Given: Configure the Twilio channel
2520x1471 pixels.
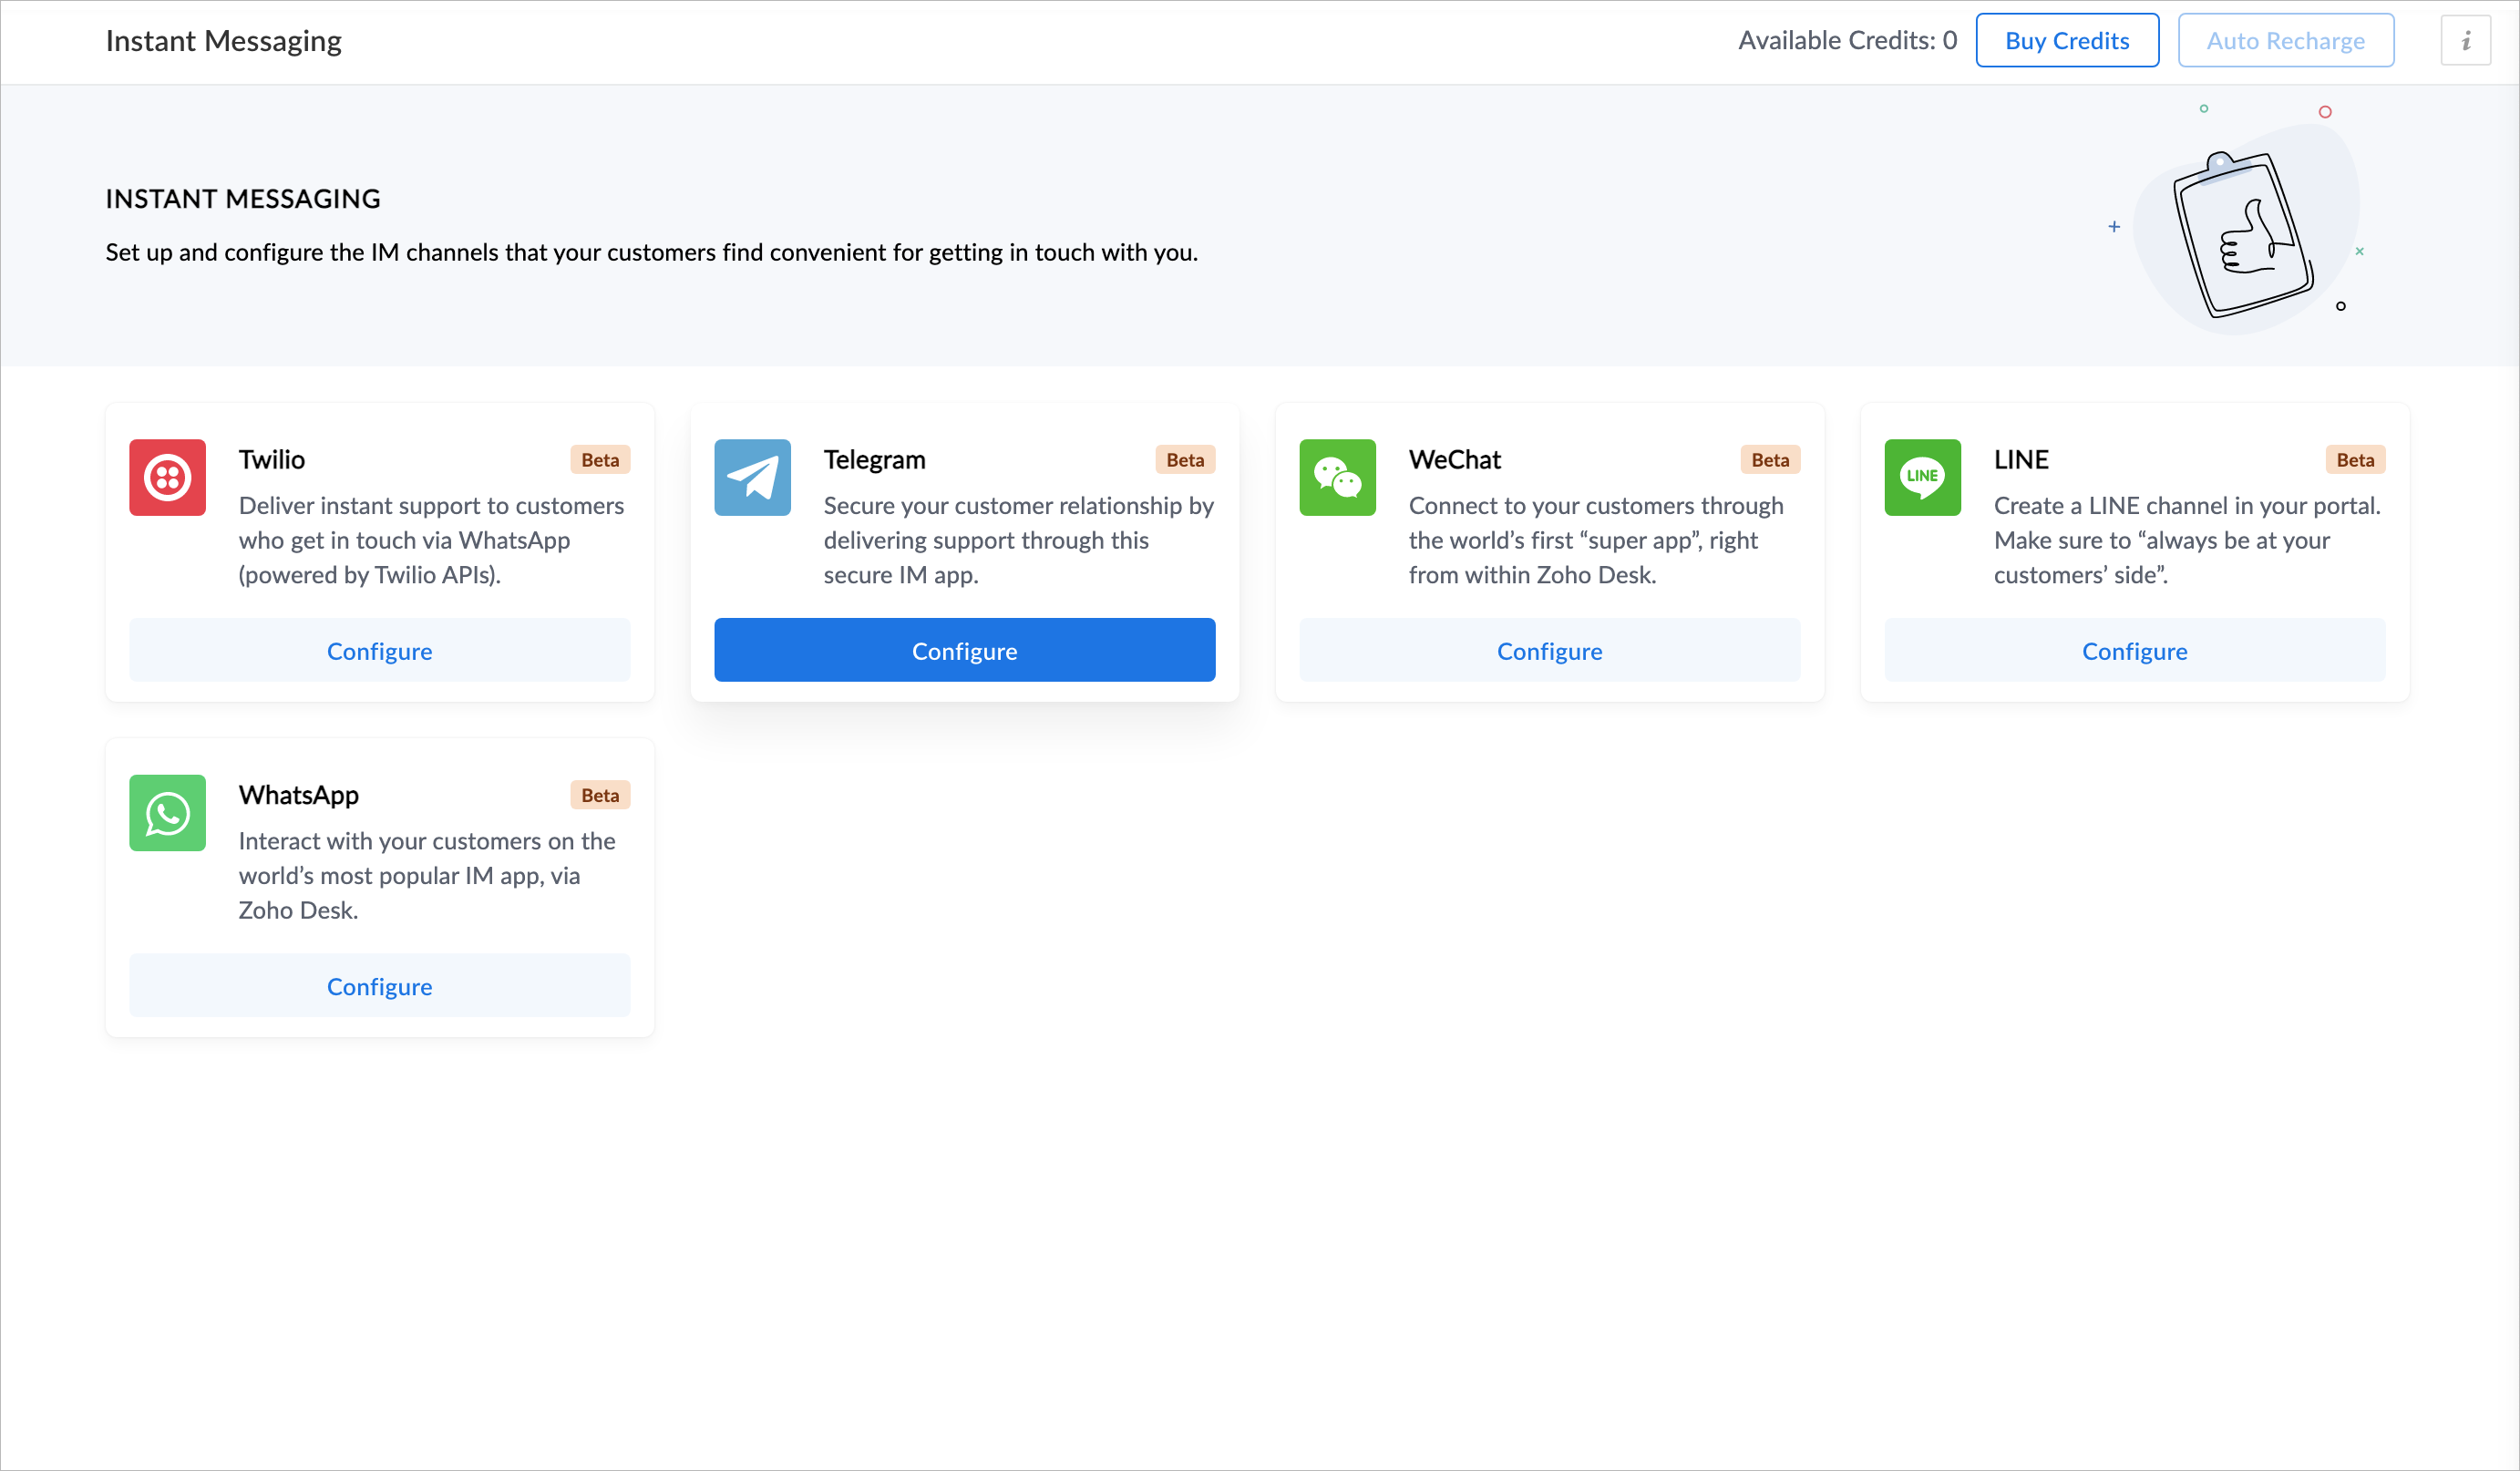Looking at the screenshot, I should pos(379,650).
